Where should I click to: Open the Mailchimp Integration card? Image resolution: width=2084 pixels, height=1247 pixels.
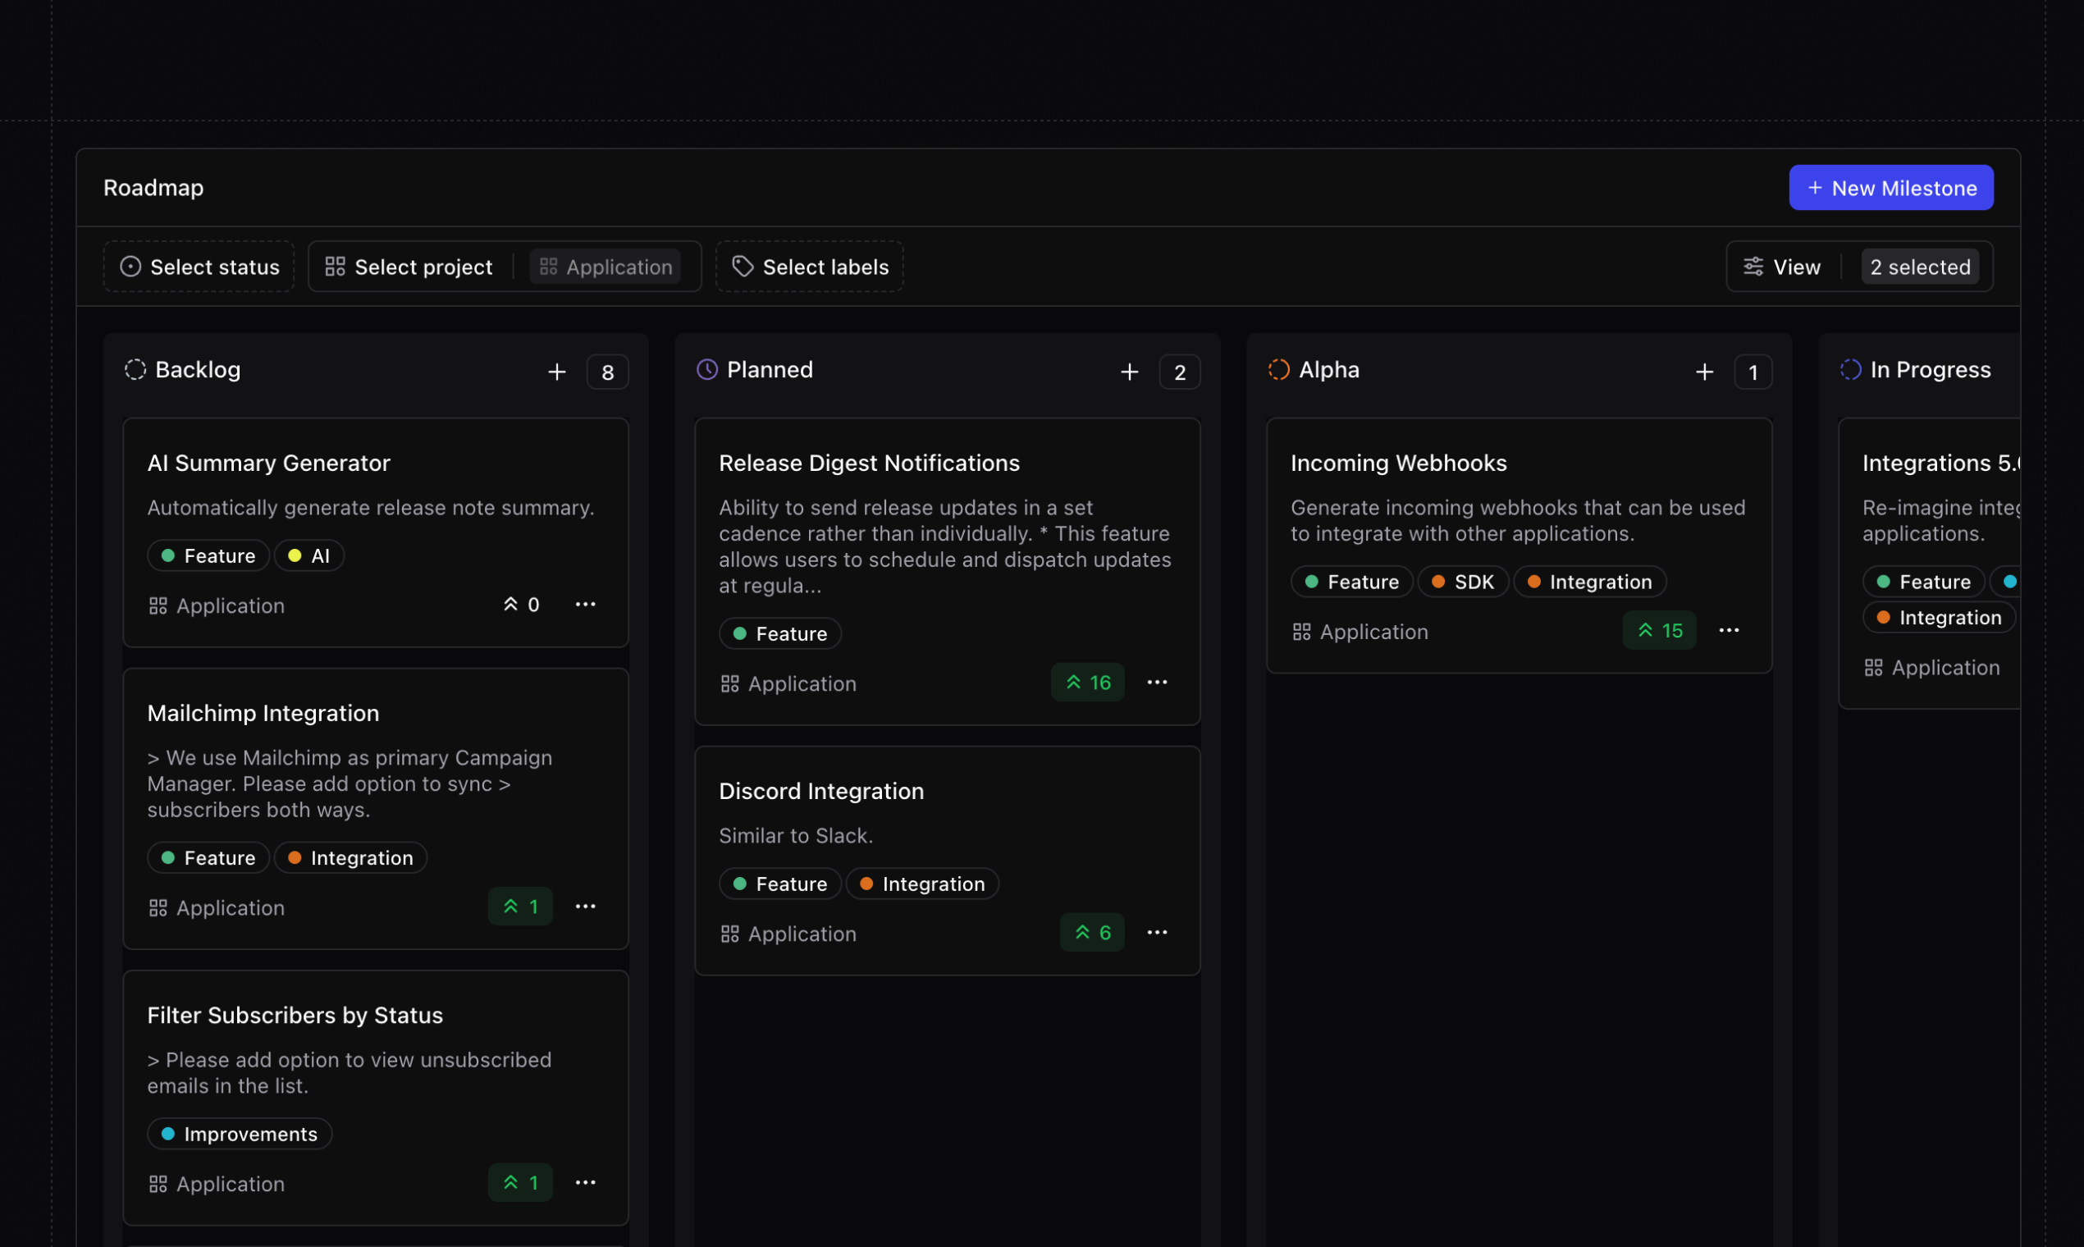pos(263,713)
